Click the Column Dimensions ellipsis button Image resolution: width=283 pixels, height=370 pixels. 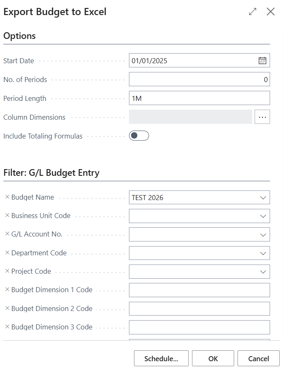(x=262, y=117)
